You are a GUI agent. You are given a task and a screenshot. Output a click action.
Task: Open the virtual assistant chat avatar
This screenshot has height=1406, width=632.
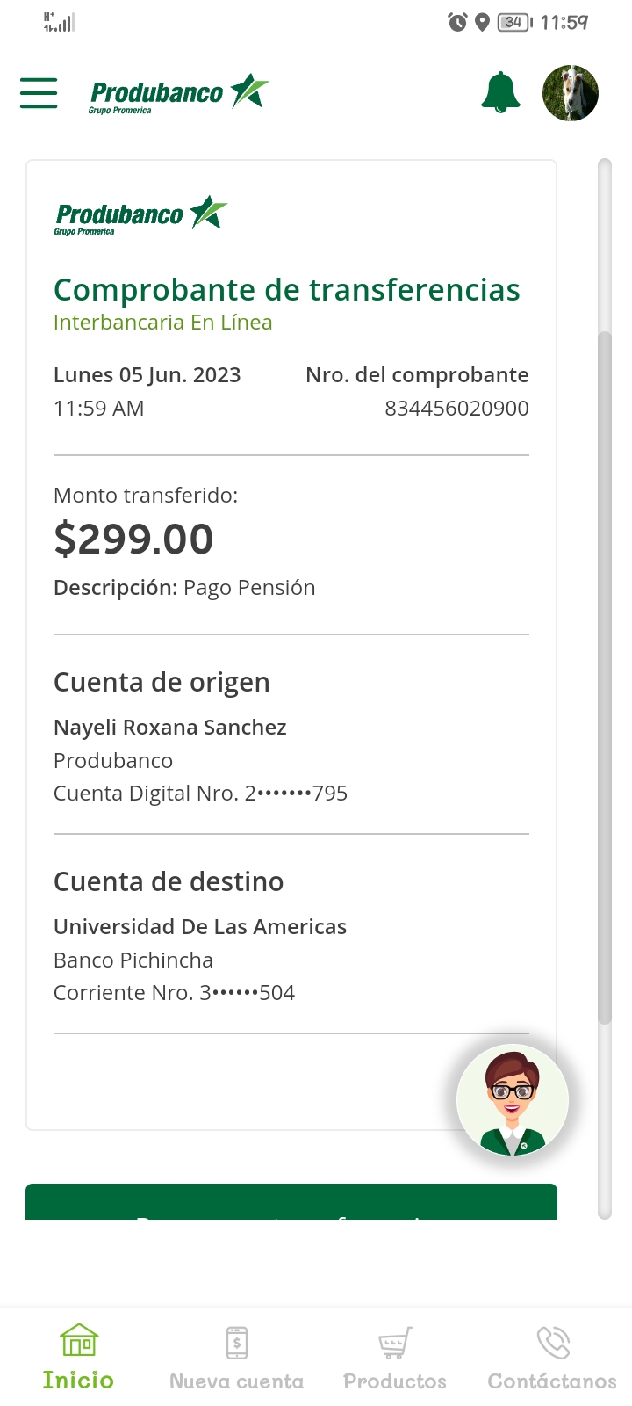pyautogui.click(x=513, y=1099)
